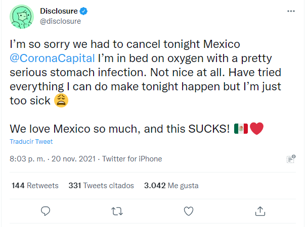
Task: View the 144 Retweets list
Action: click(x=35, y=185)
